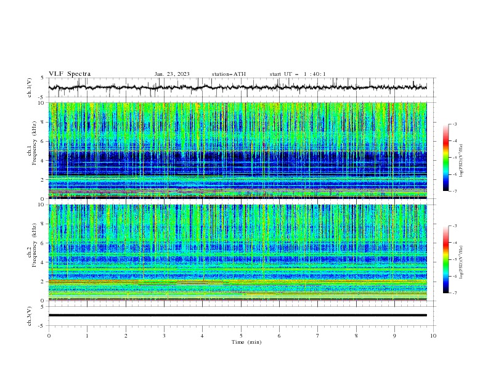The height and width of the screenshot is (377, 488).
Task: Click the flat ch.3 voltage trace
Action: (237, 315)
